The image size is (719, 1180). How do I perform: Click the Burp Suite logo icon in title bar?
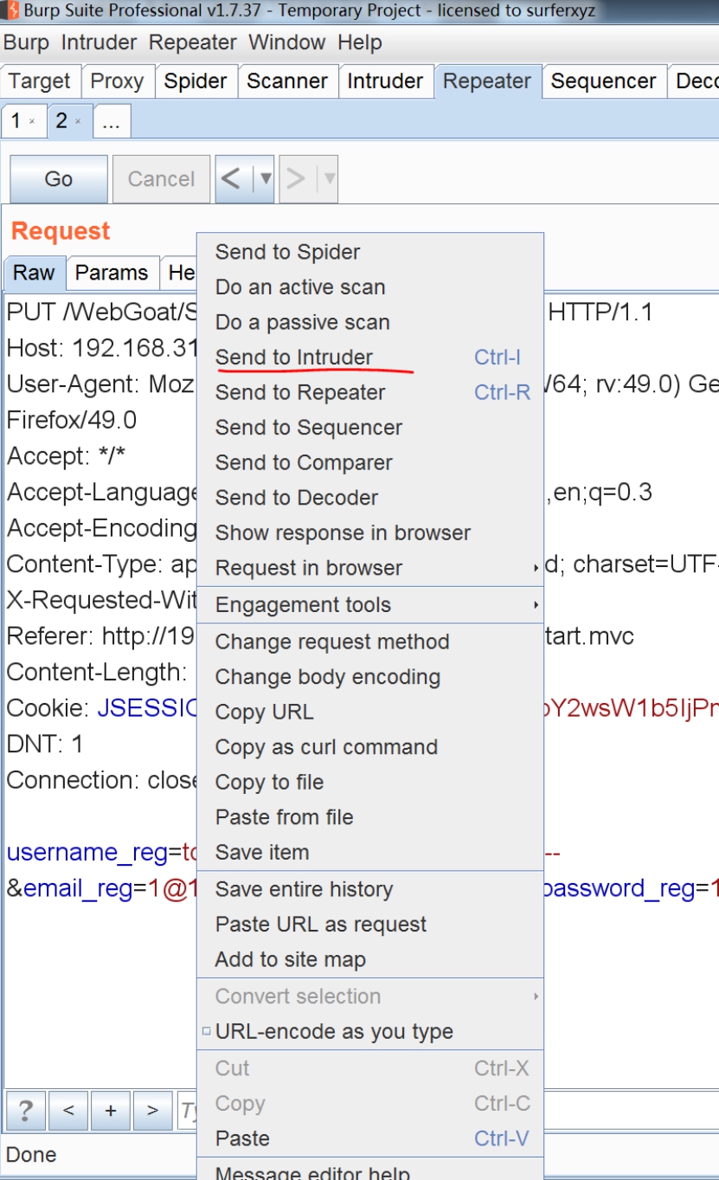tap(11, 11)
